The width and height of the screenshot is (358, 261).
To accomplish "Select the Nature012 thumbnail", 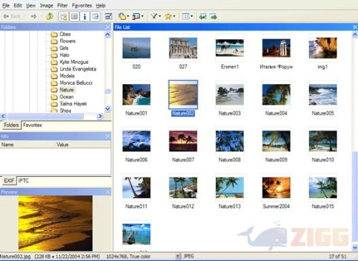I will tap(183, 187).
